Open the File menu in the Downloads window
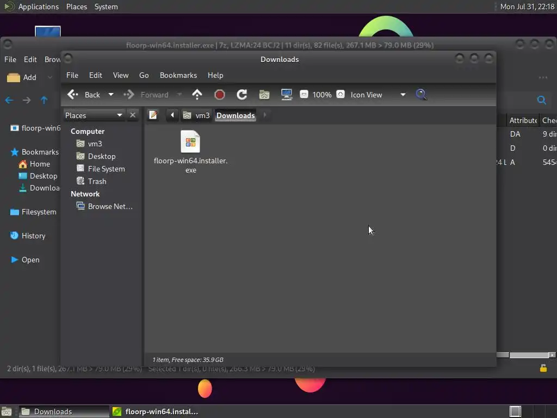This screenshot has height=418, width=557. (72, 75)
